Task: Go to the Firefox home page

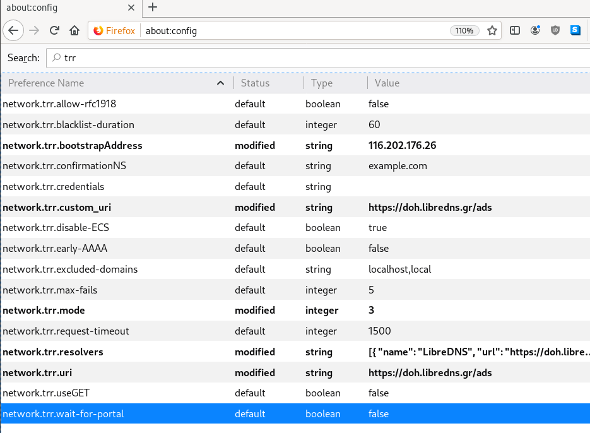Action: (74, 30)
